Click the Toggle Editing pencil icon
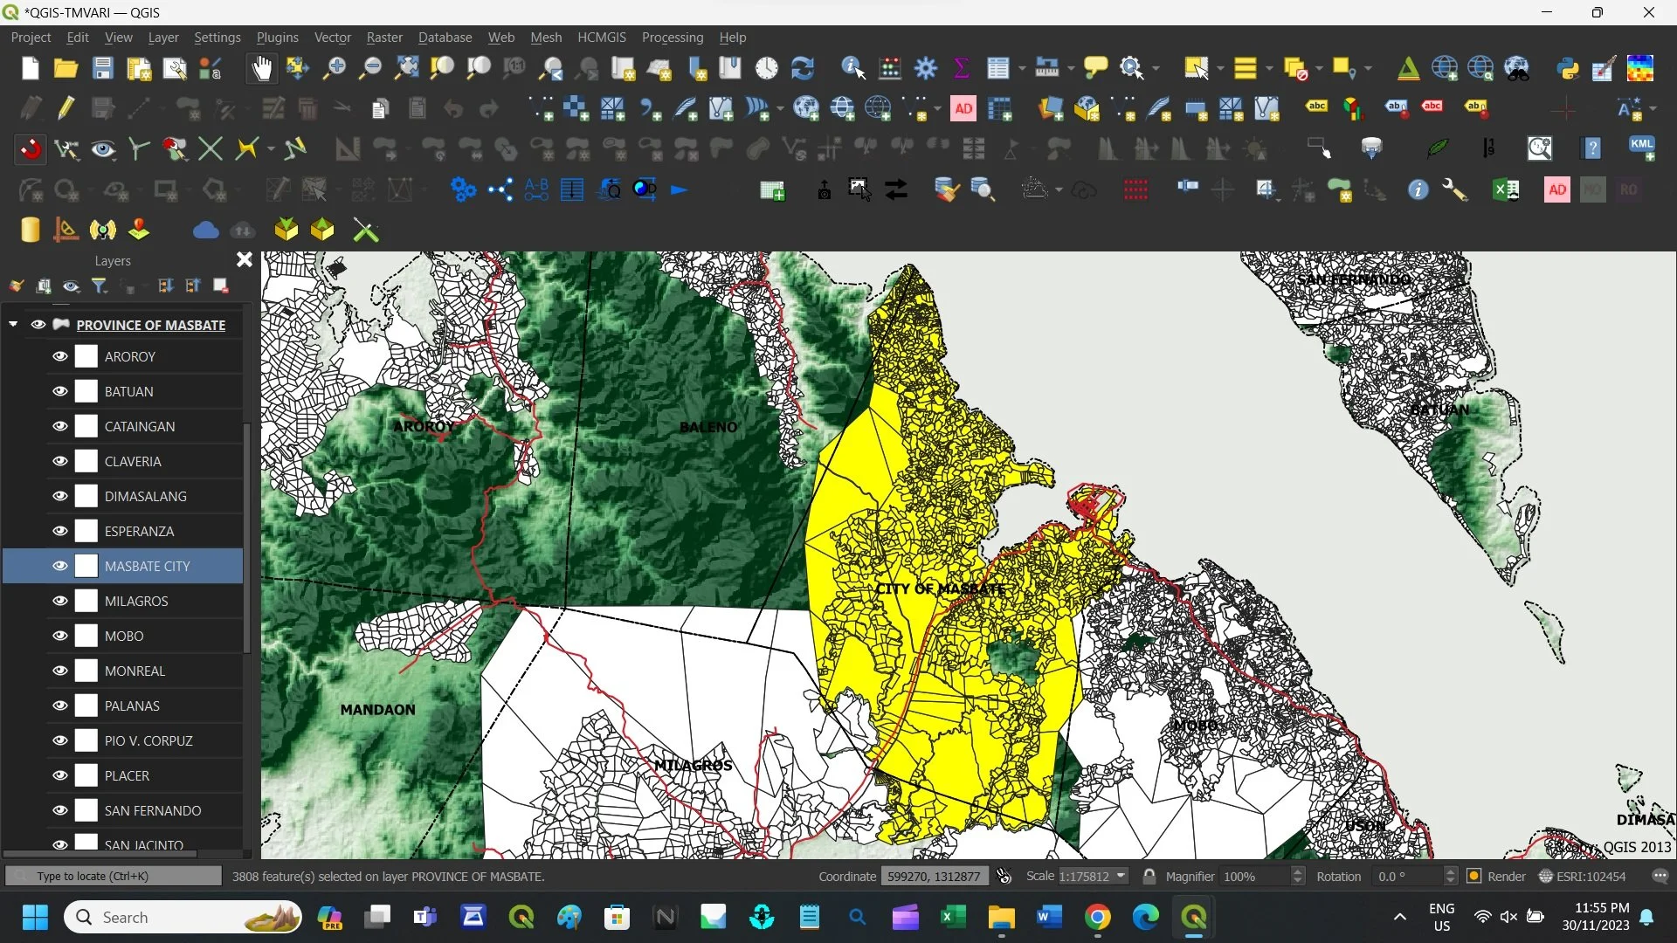Image resolution: width=1677 pixels, height=943 pixels. [x=66, y=108]
